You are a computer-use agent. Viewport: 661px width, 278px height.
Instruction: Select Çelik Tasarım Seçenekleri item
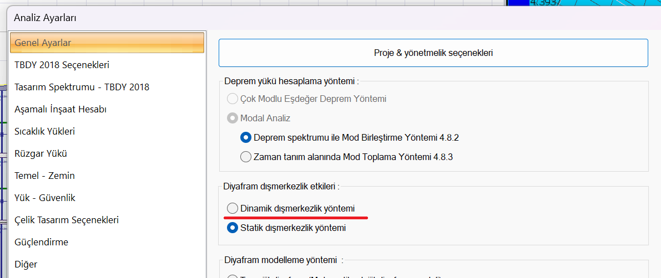[67, 220]
